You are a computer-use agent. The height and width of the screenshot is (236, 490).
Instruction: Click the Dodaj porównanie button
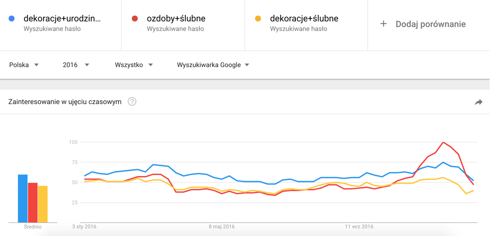[x=430, y=24]
